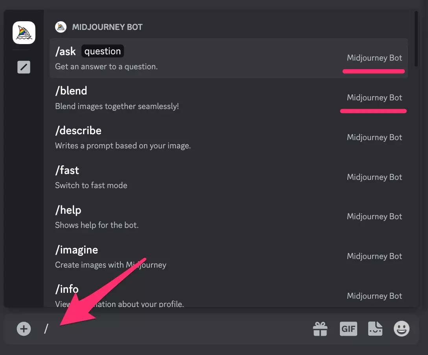Select the Midjourney sailboat app icon in sidebar

(x=24, y=33)
